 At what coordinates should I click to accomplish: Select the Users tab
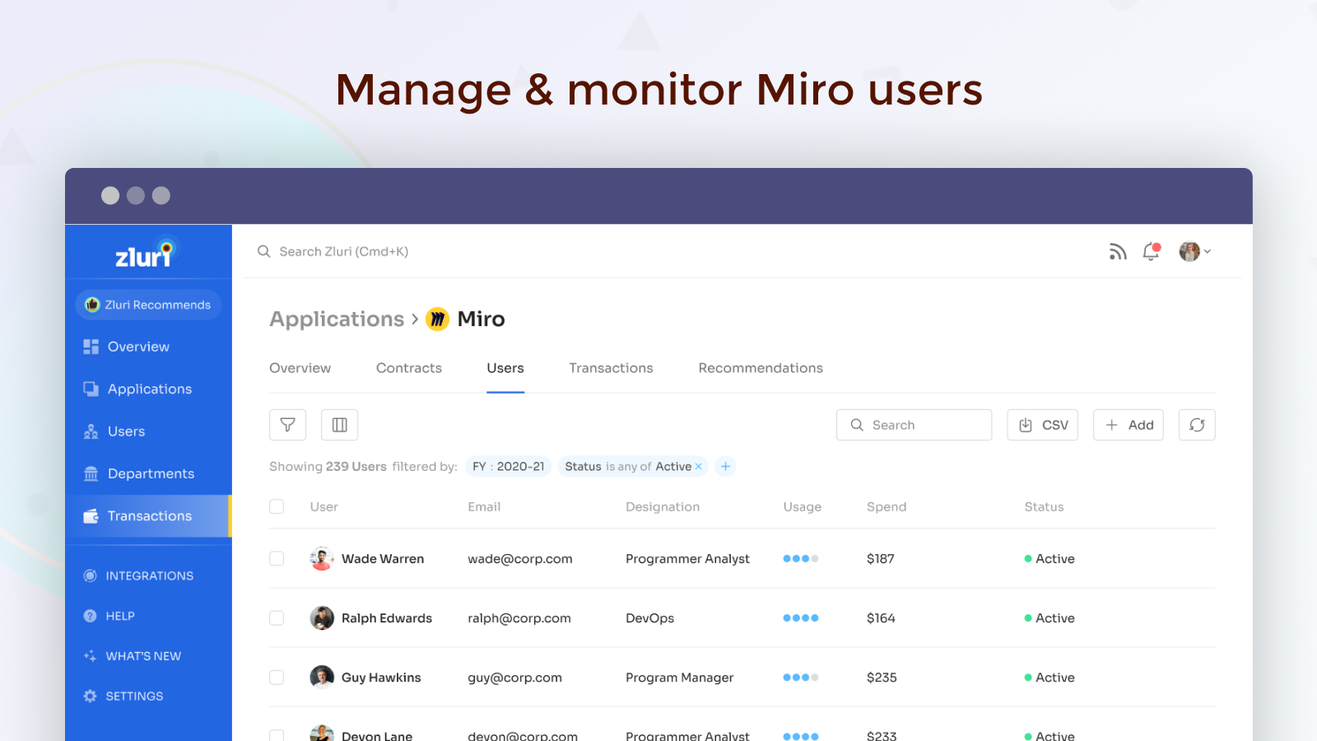[x=505, y=368]
